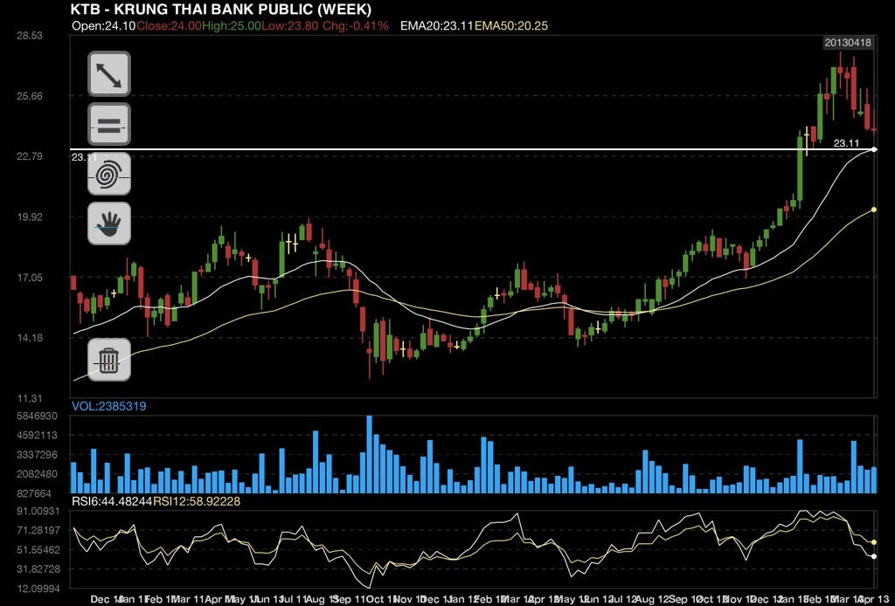Click the tallest volume bar near Oct 11
The image size is (895, 606).
click(370, 454)
